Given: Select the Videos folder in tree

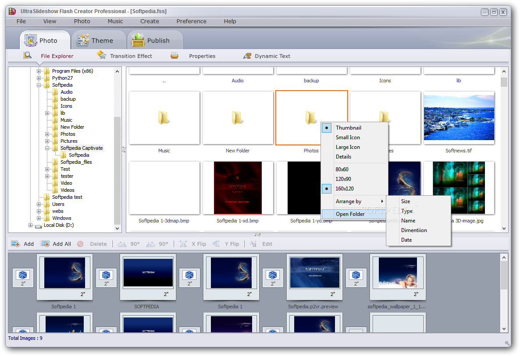Looking at the screenshot, I should point(68,190).
